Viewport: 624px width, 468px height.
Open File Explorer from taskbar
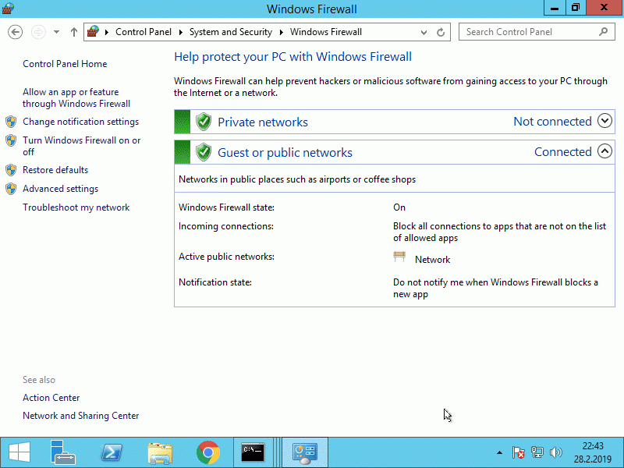pyautogui.click(x=160, y=452)
